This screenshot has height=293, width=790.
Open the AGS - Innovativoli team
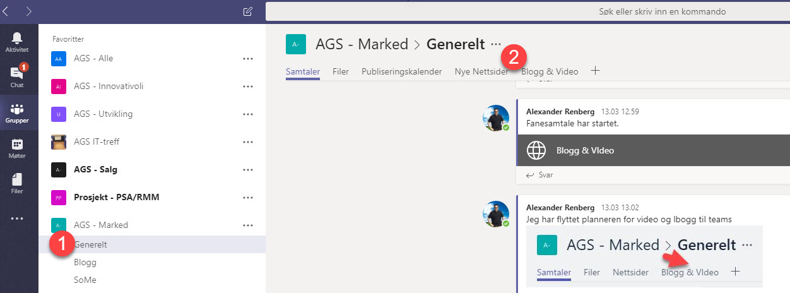pyautogui.click(x=109, y=87)
